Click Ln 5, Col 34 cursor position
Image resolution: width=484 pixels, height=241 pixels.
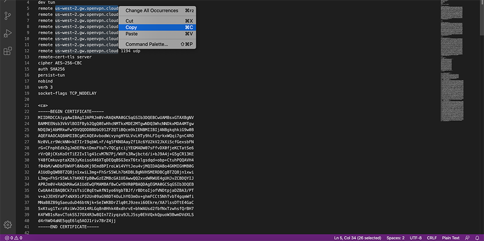point(358,238)
